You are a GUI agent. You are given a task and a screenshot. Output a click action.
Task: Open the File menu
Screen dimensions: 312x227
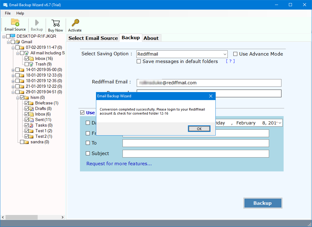tap(8, 13)
